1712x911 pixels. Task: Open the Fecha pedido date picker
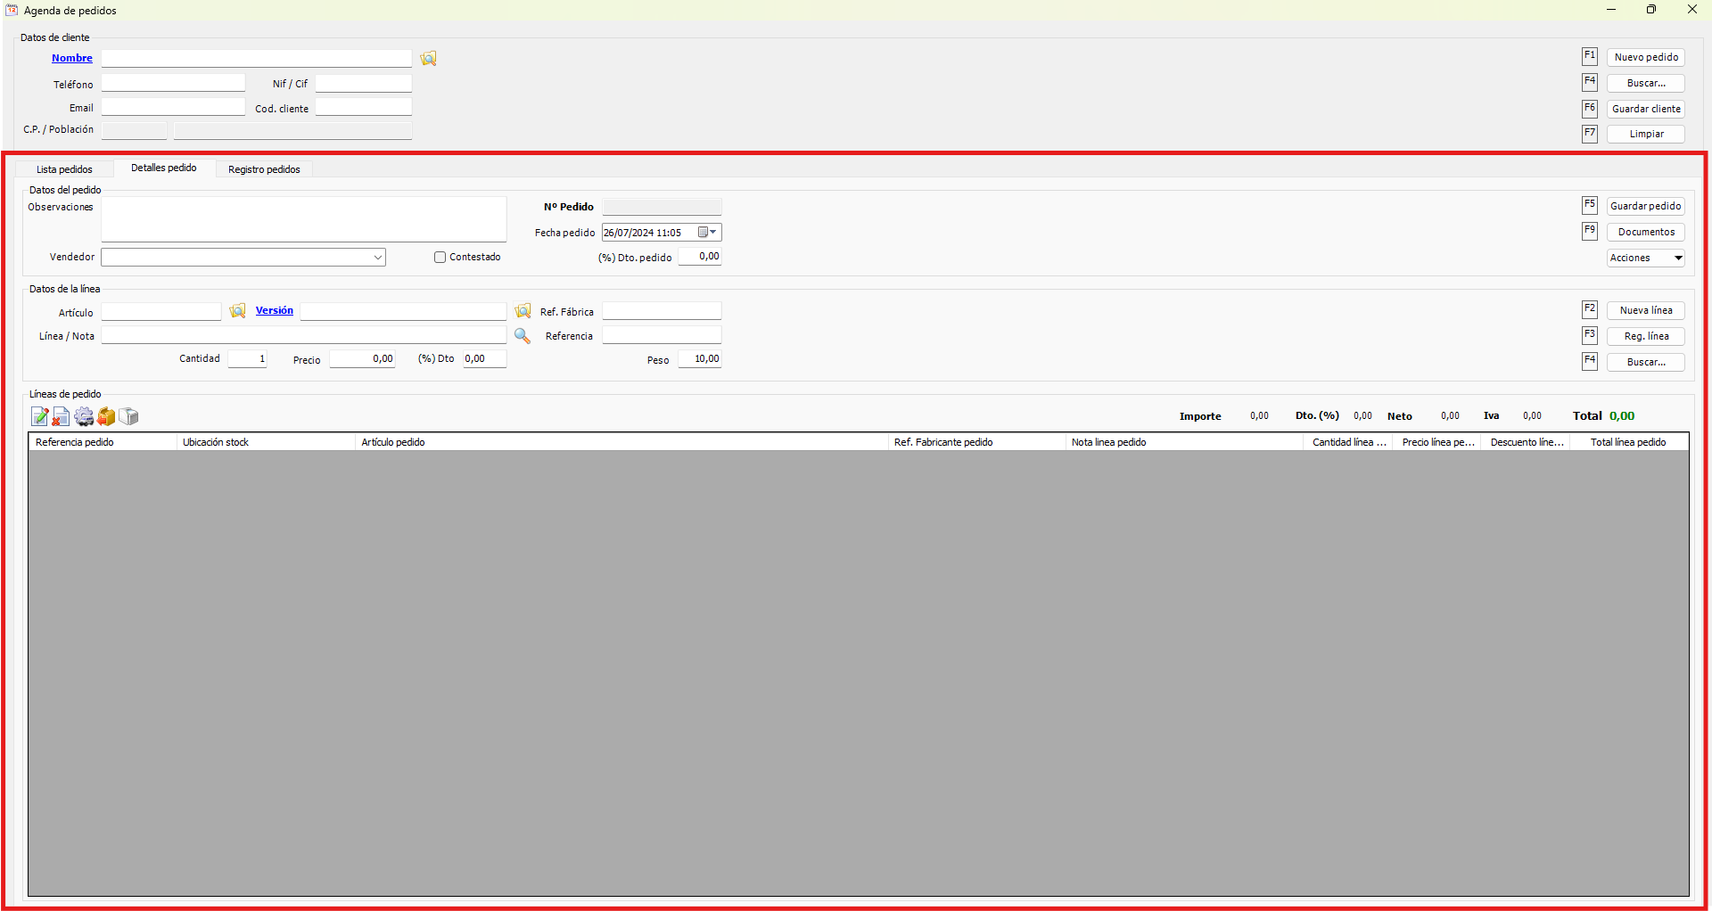[x=708, y=233]
